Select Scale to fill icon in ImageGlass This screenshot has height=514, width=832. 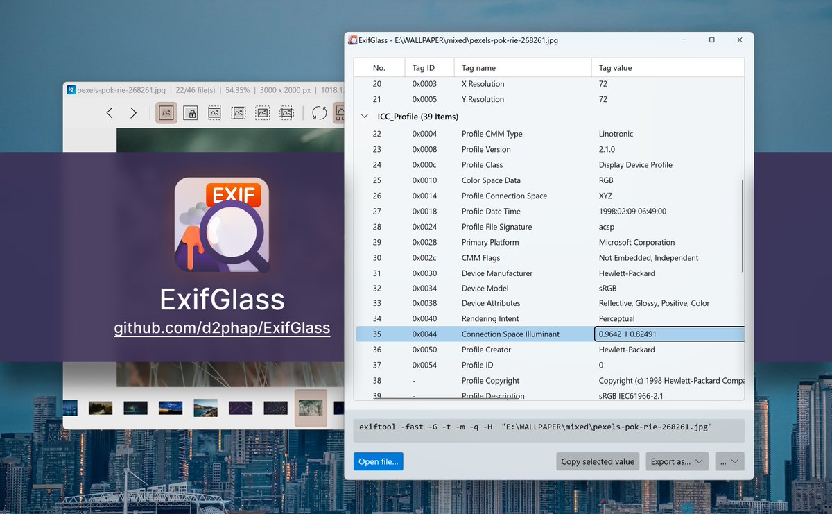286,112
